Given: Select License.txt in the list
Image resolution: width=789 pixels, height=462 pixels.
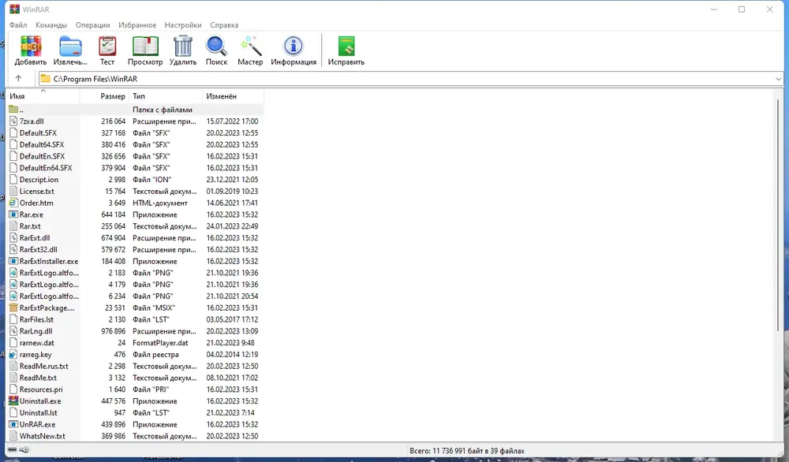Looking at the screenshot, I should tap(37, 191).
